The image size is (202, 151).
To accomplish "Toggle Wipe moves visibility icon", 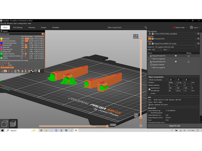I will click(x=5, y=71).
